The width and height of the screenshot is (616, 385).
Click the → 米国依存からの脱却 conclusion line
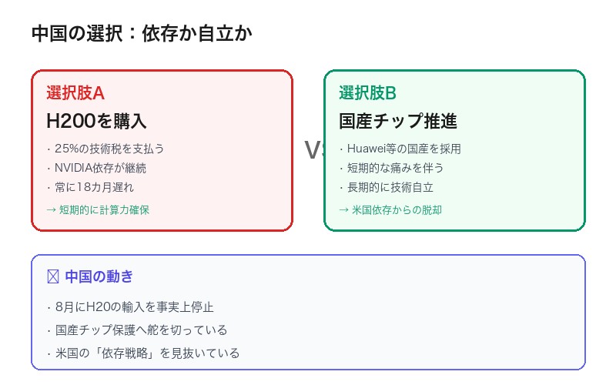click(x=390, y=209)
